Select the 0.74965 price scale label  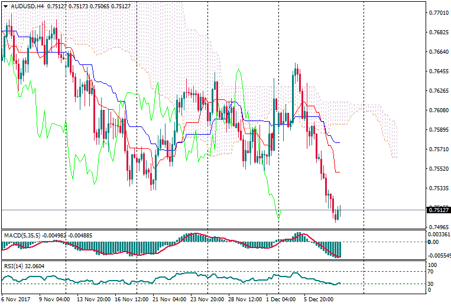point(437,227)
